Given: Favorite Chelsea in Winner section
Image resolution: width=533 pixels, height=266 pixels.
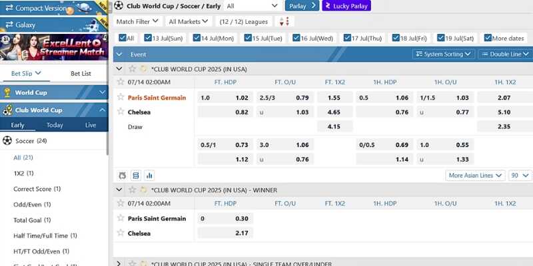Looking at the screenshot, I should tap(121, 233).
